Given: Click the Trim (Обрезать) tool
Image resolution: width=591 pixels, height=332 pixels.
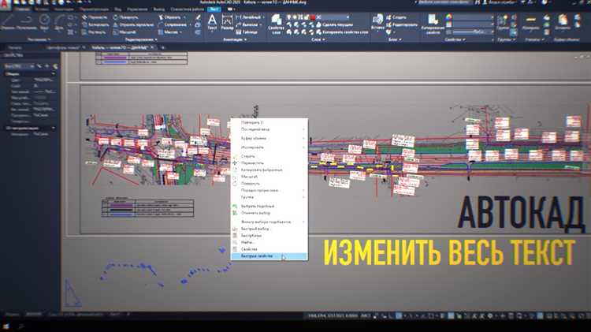Looking at the screenshot, I should click(169, 17).
